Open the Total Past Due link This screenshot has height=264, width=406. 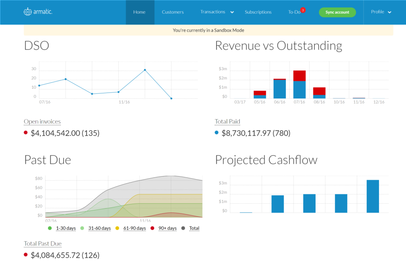click(43, 244)
